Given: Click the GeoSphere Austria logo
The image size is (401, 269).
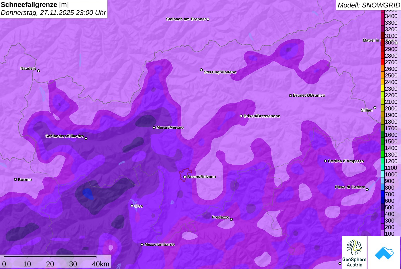Looking at the screenshot, I should tap(354, 252).
